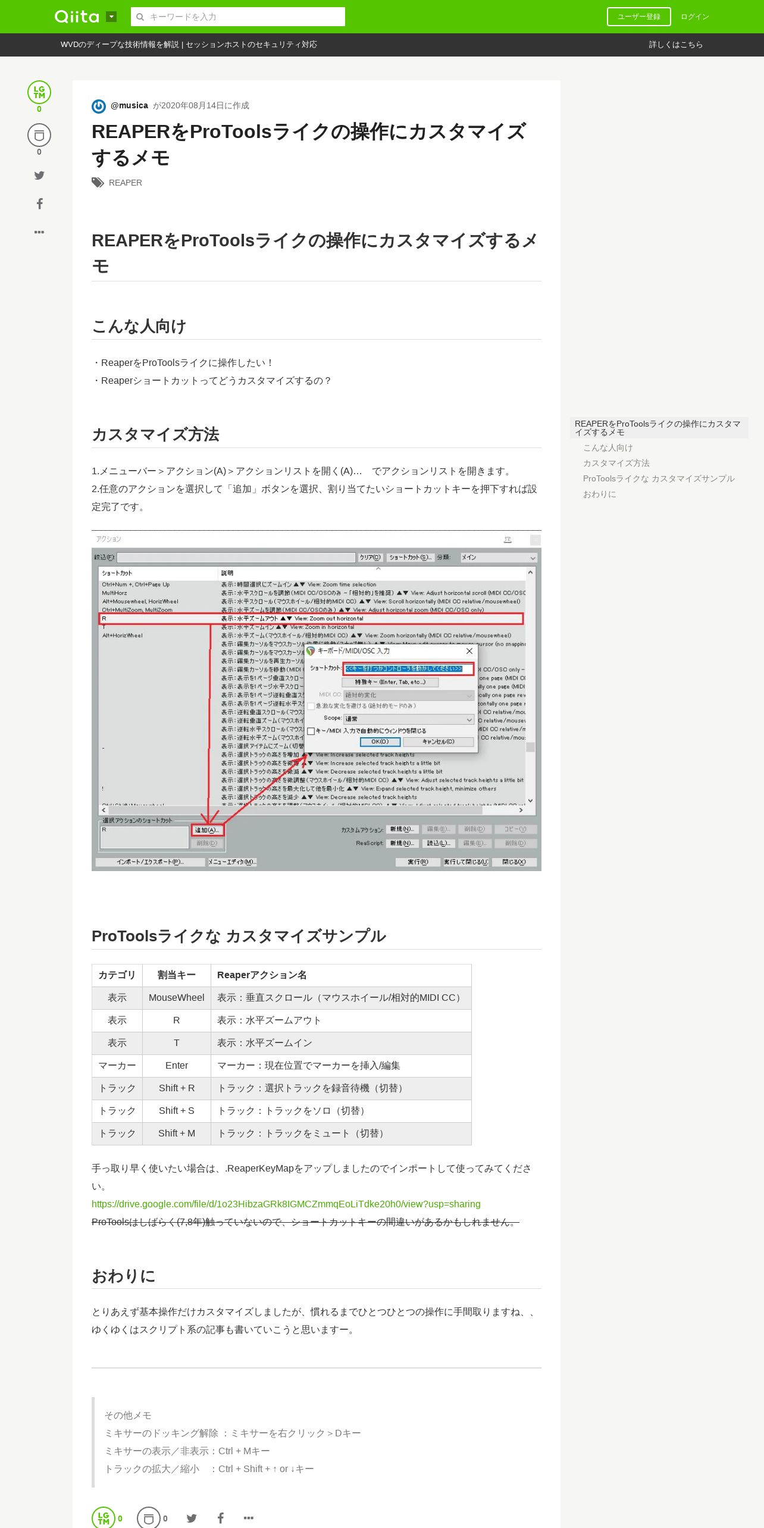Click the MouseWheel table cell
This screenshot has height=1528, width=764.
[177, 998]
